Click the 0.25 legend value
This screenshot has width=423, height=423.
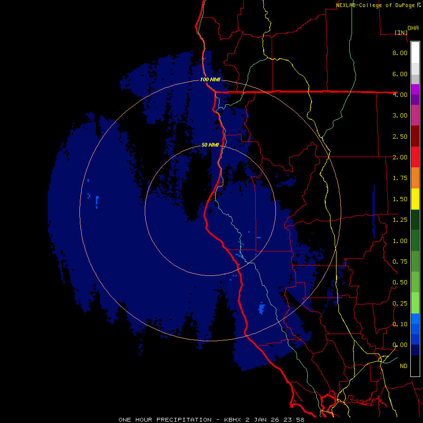tap(400, 304)
